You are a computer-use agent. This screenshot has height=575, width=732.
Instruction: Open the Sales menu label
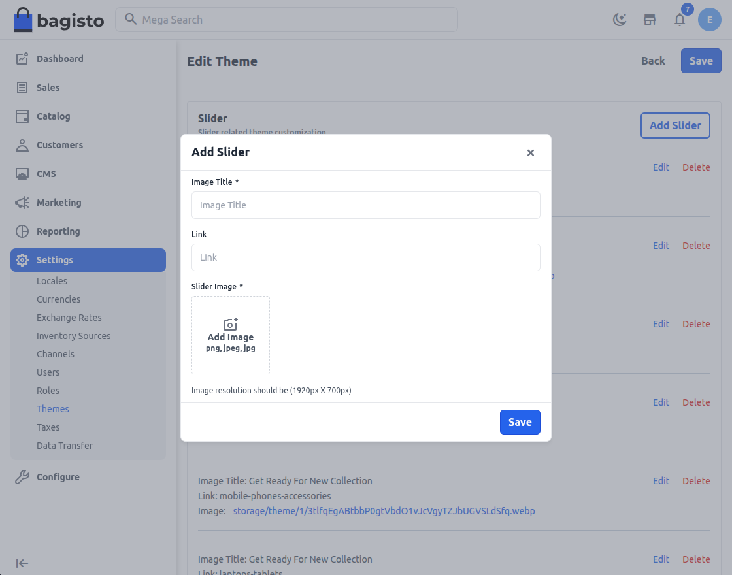coord(48,88)
